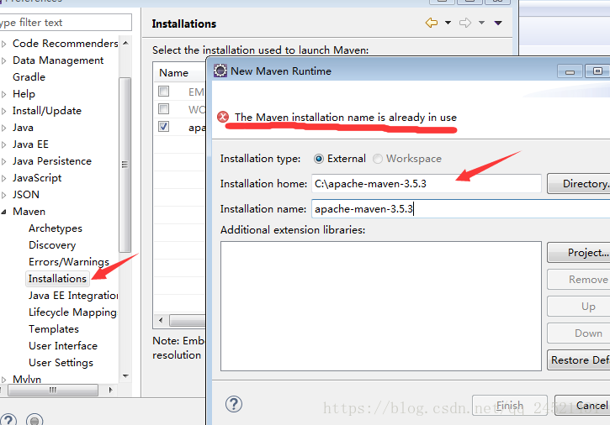Open the forward history dropdown arrow
Screen dimensions: 610x425
tap(481, 23)
